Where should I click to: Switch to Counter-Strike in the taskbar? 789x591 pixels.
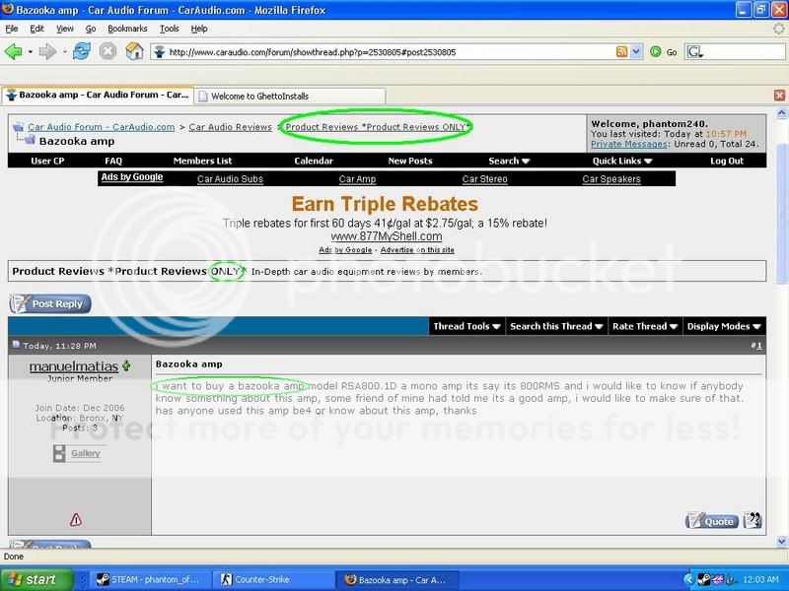pyautogui.click(x=272, y=579)
